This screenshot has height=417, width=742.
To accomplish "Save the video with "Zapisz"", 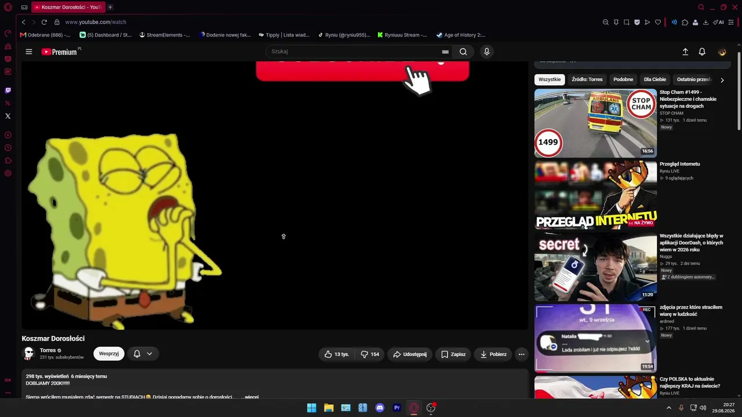I will 453,354.
